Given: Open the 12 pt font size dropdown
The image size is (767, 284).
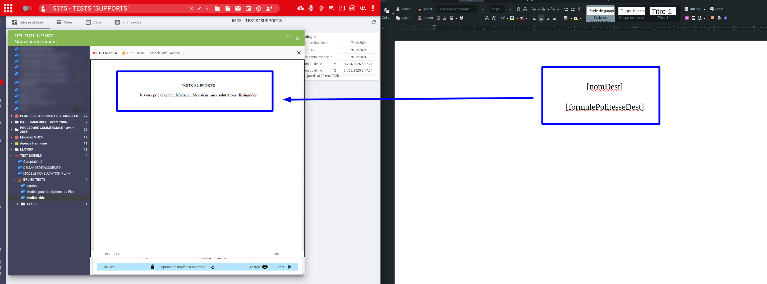Looking at the screenshot, I should [510, 9].
